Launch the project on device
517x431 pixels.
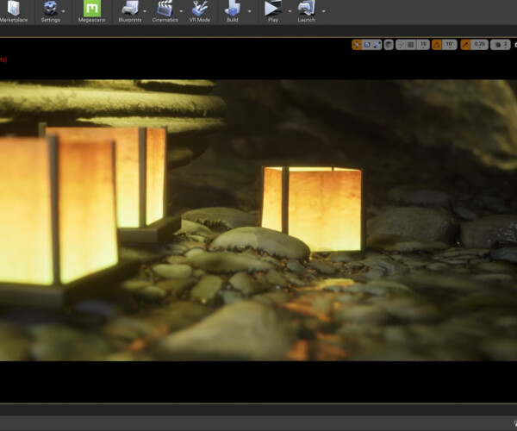(x=306, y=10)
